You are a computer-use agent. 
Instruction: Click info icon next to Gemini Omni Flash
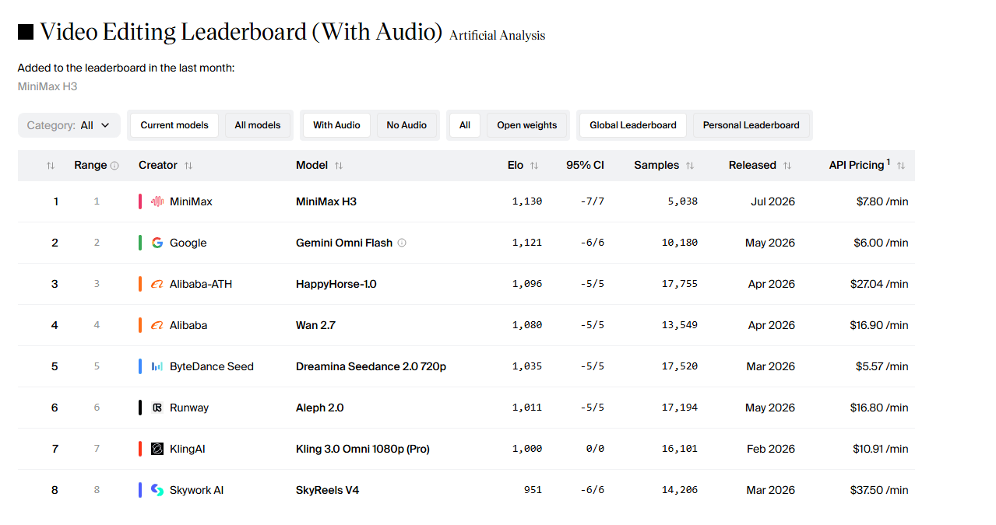click(402, 243)
